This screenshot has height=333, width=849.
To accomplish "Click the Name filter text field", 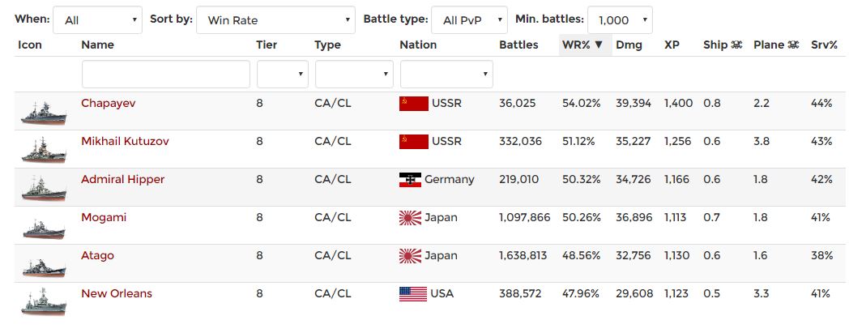I will [166, 74].
